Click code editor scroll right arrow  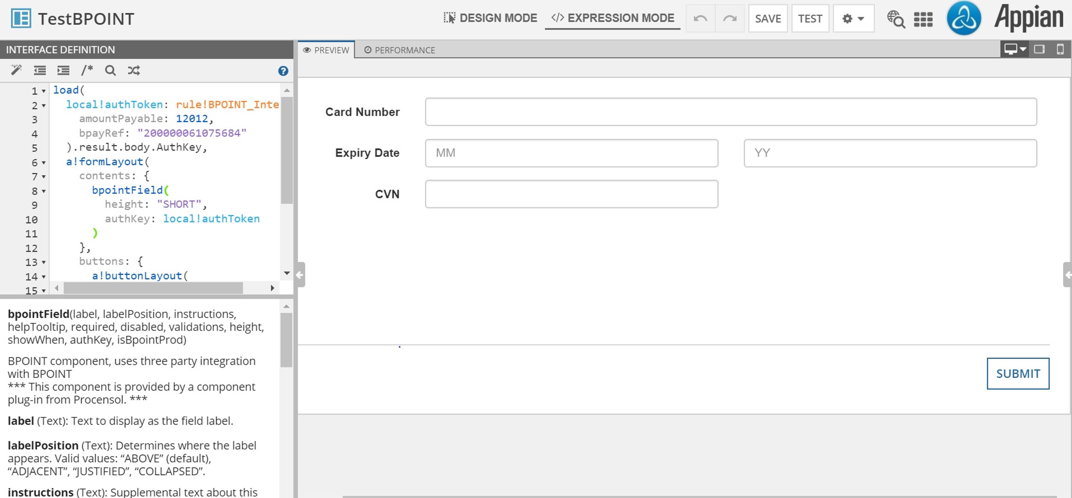(272, 288)
